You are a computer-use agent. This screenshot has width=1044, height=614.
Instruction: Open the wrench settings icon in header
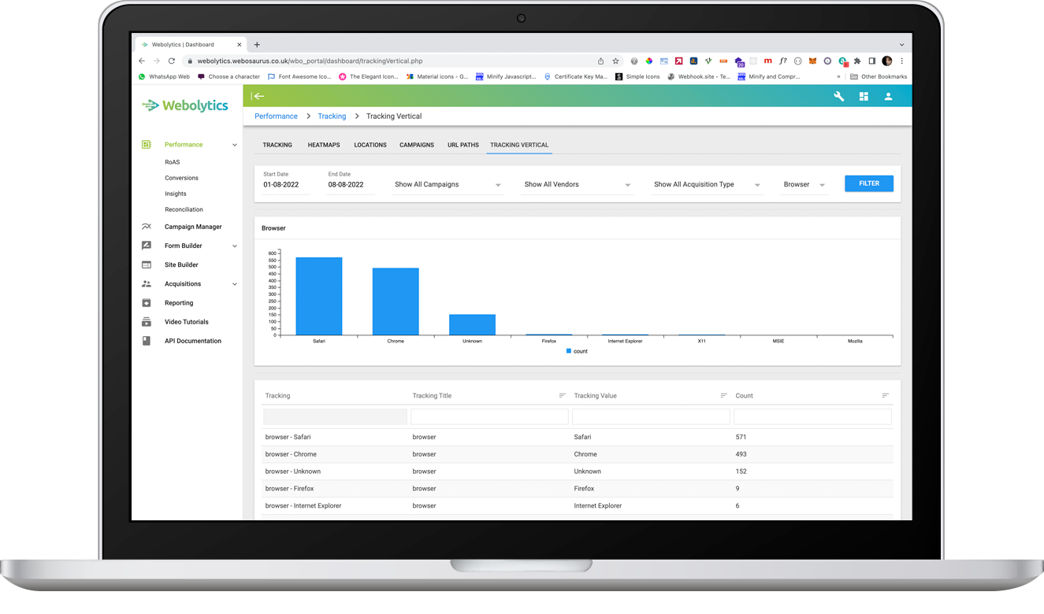pyautogui.click(x=838, y=96)
